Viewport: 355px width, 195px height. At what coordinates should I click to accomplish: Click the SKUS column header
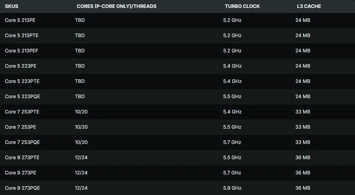point(12,6)
